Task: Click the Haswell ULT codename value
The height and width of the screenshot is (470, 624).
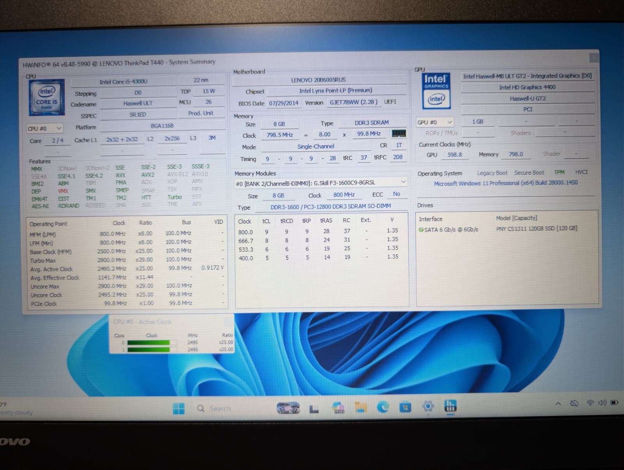Action: point(138,103)
